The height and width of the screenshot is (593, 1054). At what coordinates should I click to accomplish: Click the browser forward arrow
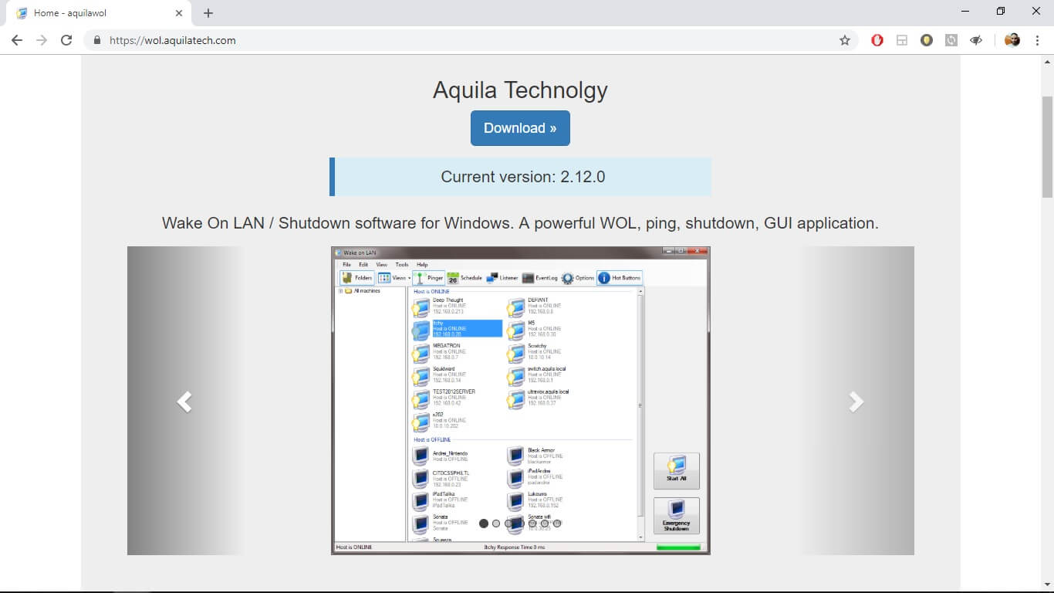click(42, 40)
